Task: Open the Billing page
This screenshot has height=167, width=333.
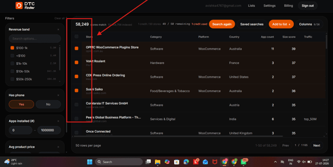Action: coord(288,6)
